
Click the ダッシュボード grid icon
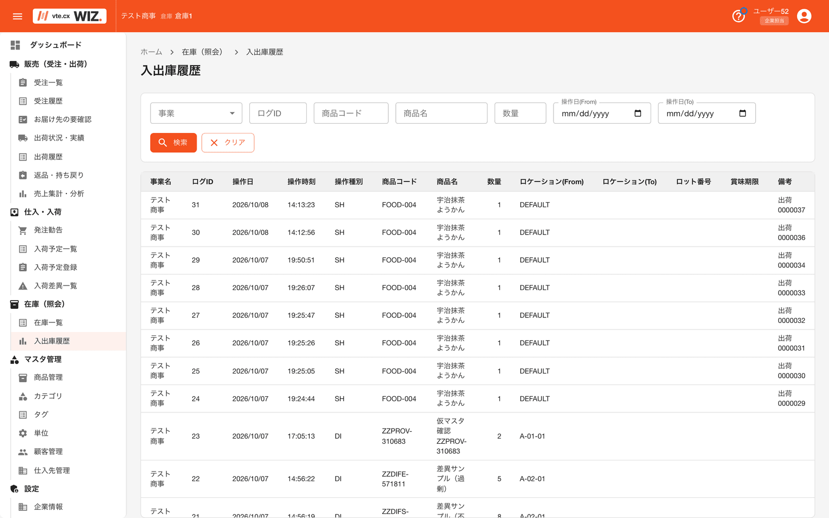click(x=15, y=45)
